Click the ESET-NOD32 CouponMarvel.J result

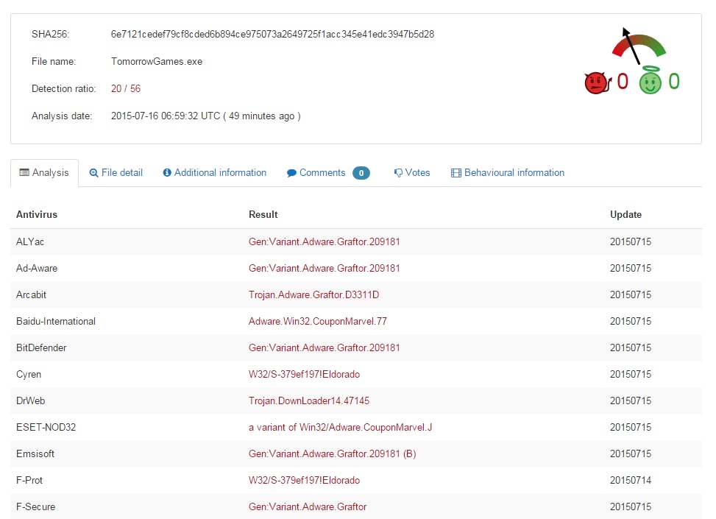(x=340, y=427)
